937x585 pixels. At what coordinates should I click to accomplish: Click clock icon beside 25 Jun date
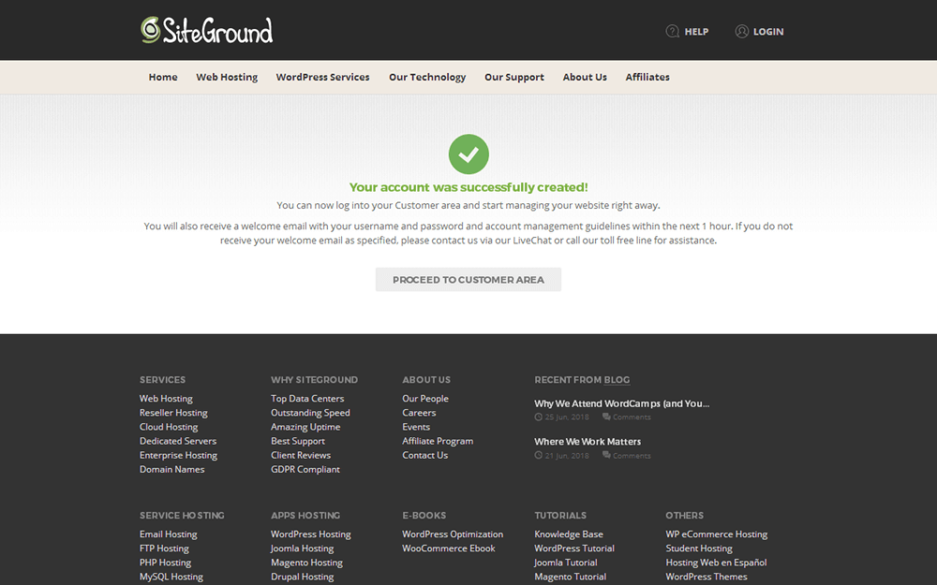tap(539, 417)
